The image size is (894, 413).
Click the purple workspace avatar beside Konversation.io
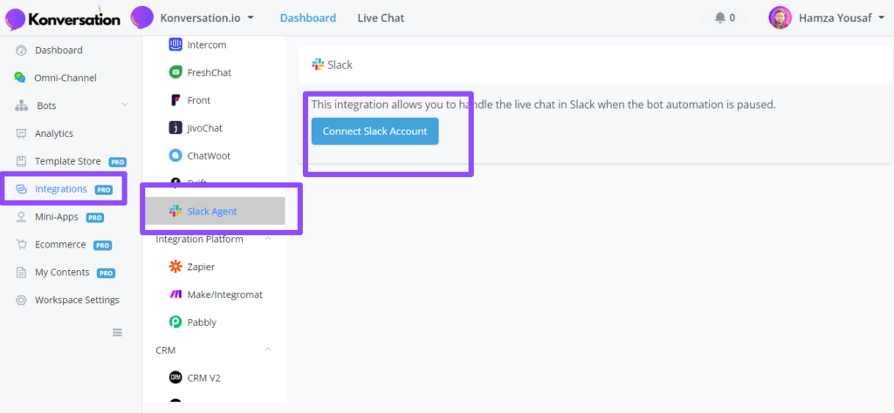[142, 17]
